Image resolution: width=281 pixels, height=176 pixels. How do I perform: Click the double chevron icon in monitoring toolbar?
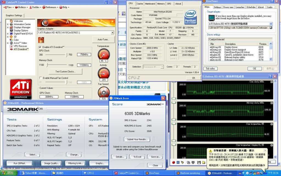point(193,162)
